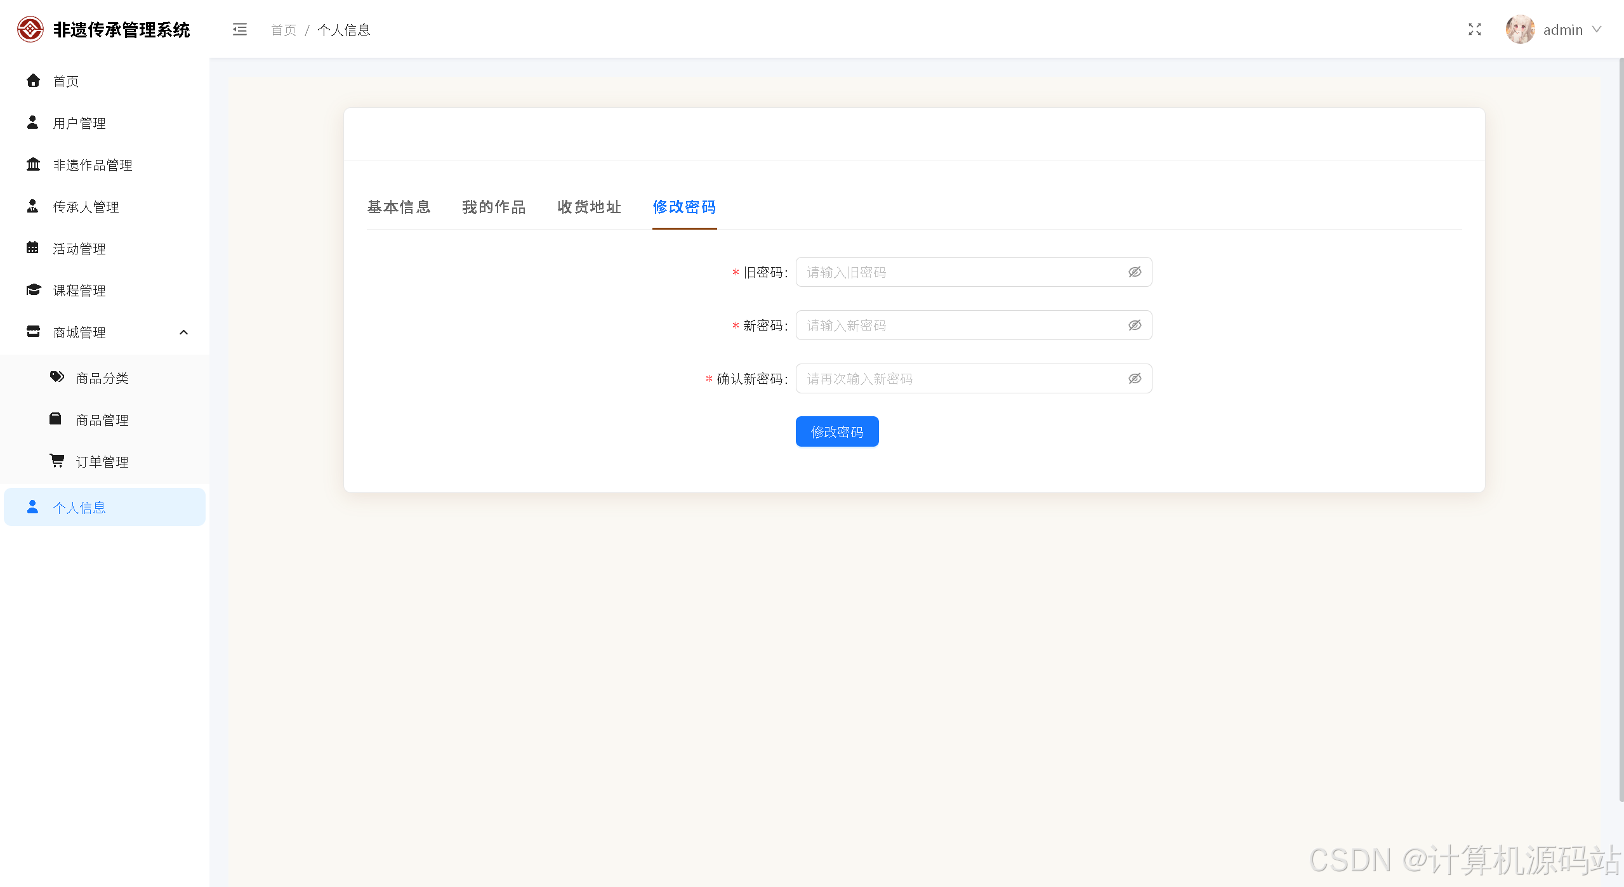Show old password with eye icon
1624x887 pixels.
click(1135, 272)
